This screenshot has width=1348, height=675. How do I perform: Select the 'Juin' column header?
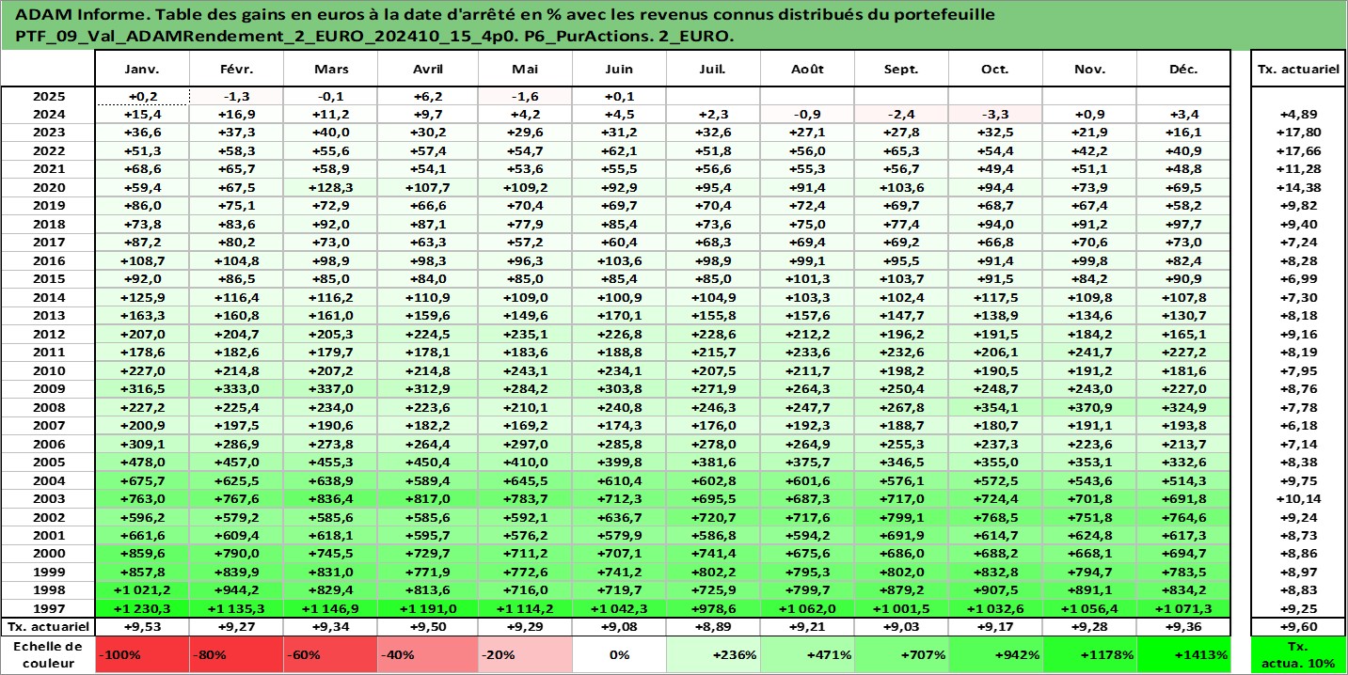pyautogui.click(x=619, y=70)
